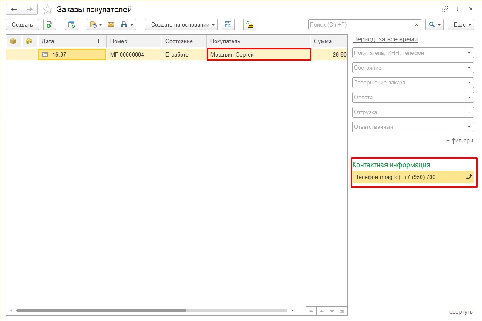The width and height of the screenshot is (482, 321).
Task: Clear the search field with the x button
Action: pos(417,25)
